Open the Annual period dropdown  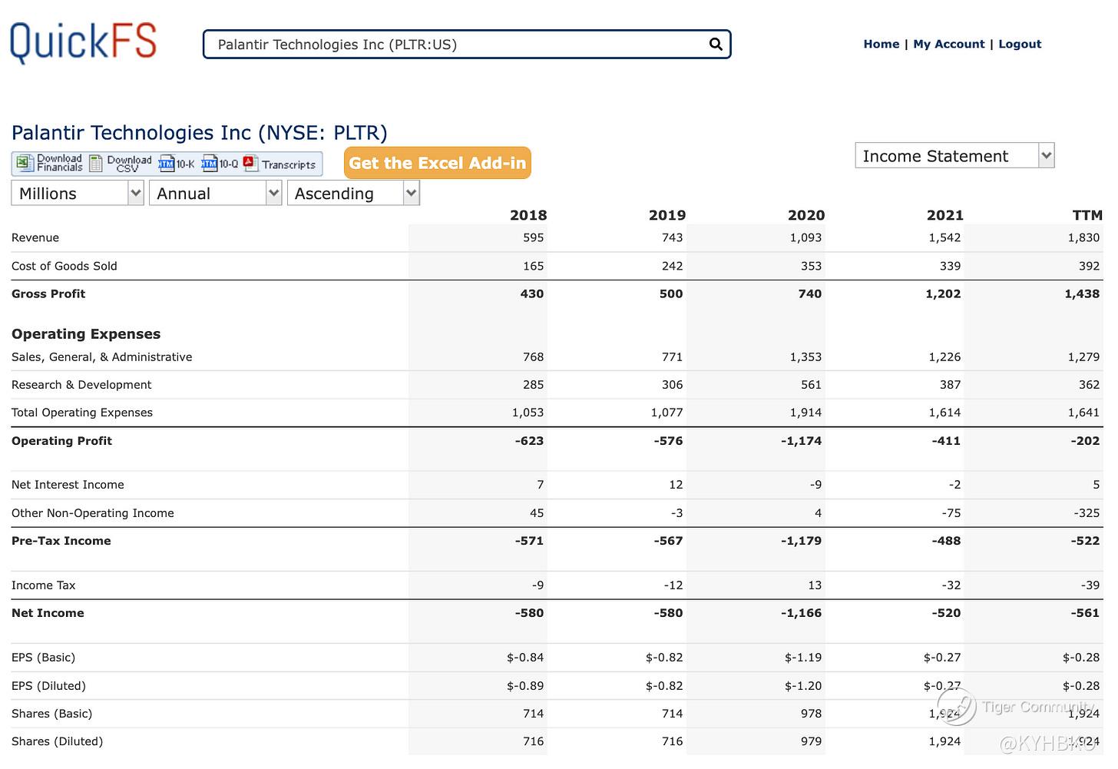(216, 194)
